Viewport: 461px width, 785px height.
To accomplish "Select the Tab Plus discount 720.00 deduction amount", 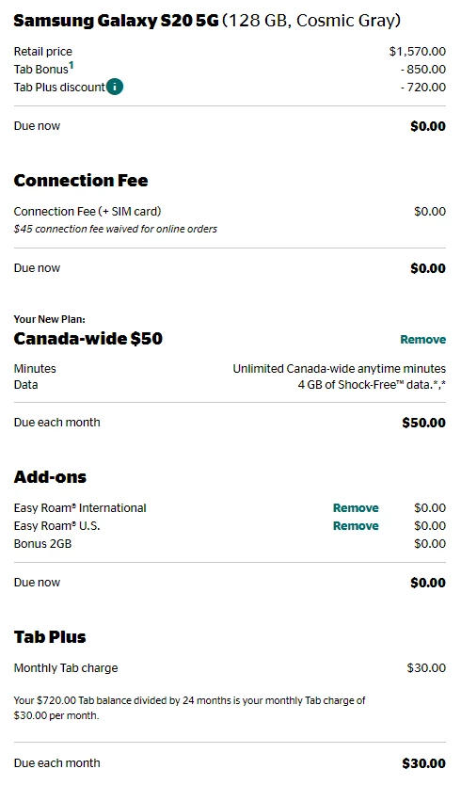I will click(x=423, y=88).
